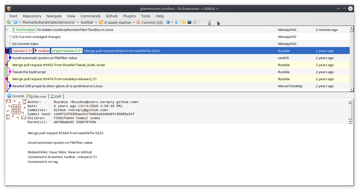The height and width of the screenshot is (191, 359).
Task: Select the origin/release/2.51 remote branch label
Action: (x=67, y=51)
